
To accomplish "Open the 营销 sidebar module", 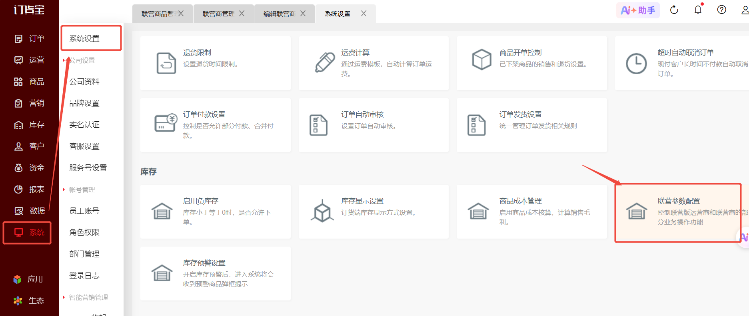I will 29,103.
